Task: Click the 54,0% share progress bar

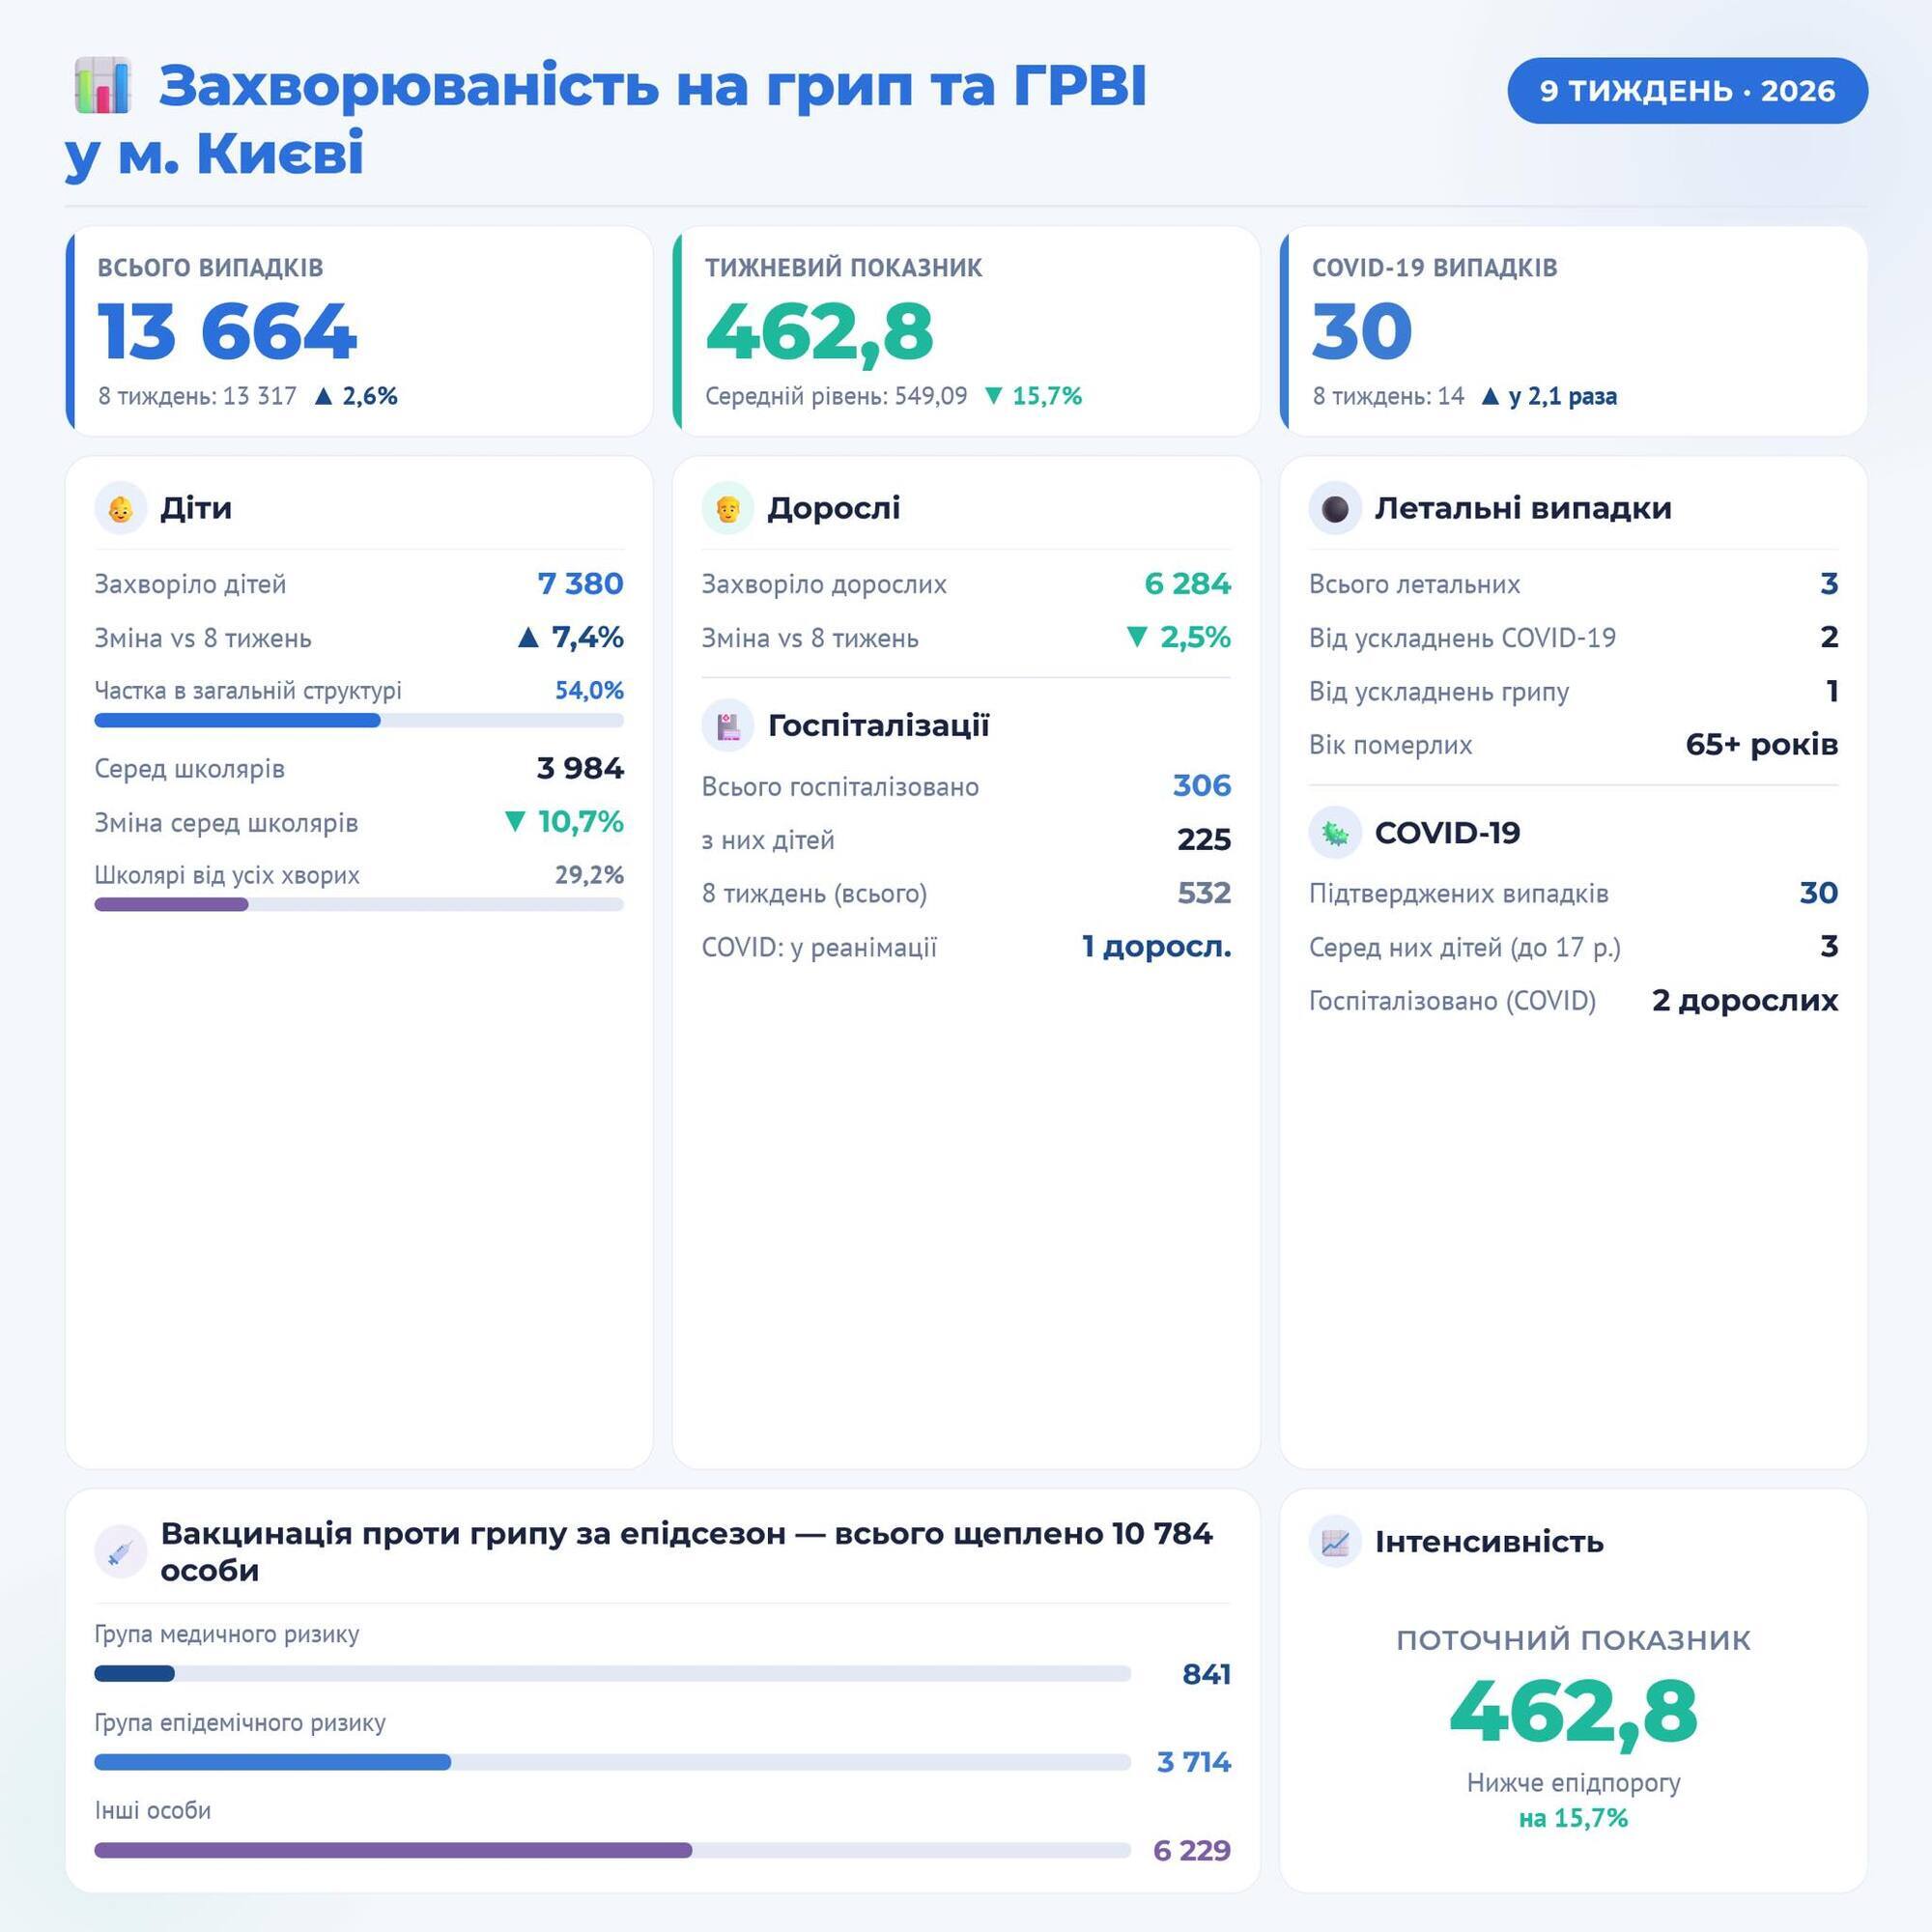Action: click(358, 720)
